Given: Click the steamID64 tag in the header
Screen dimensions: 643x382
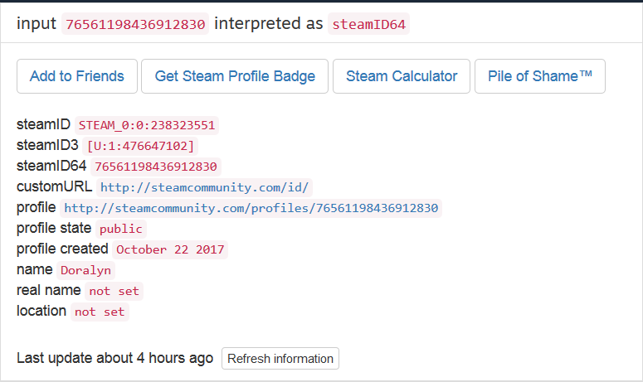Looking at the screenshot, I should 368,24.
